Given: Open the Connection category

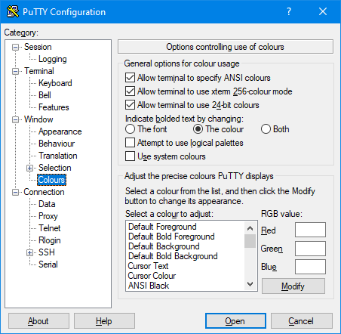Looking at the screenshot, I should (44, 192).
